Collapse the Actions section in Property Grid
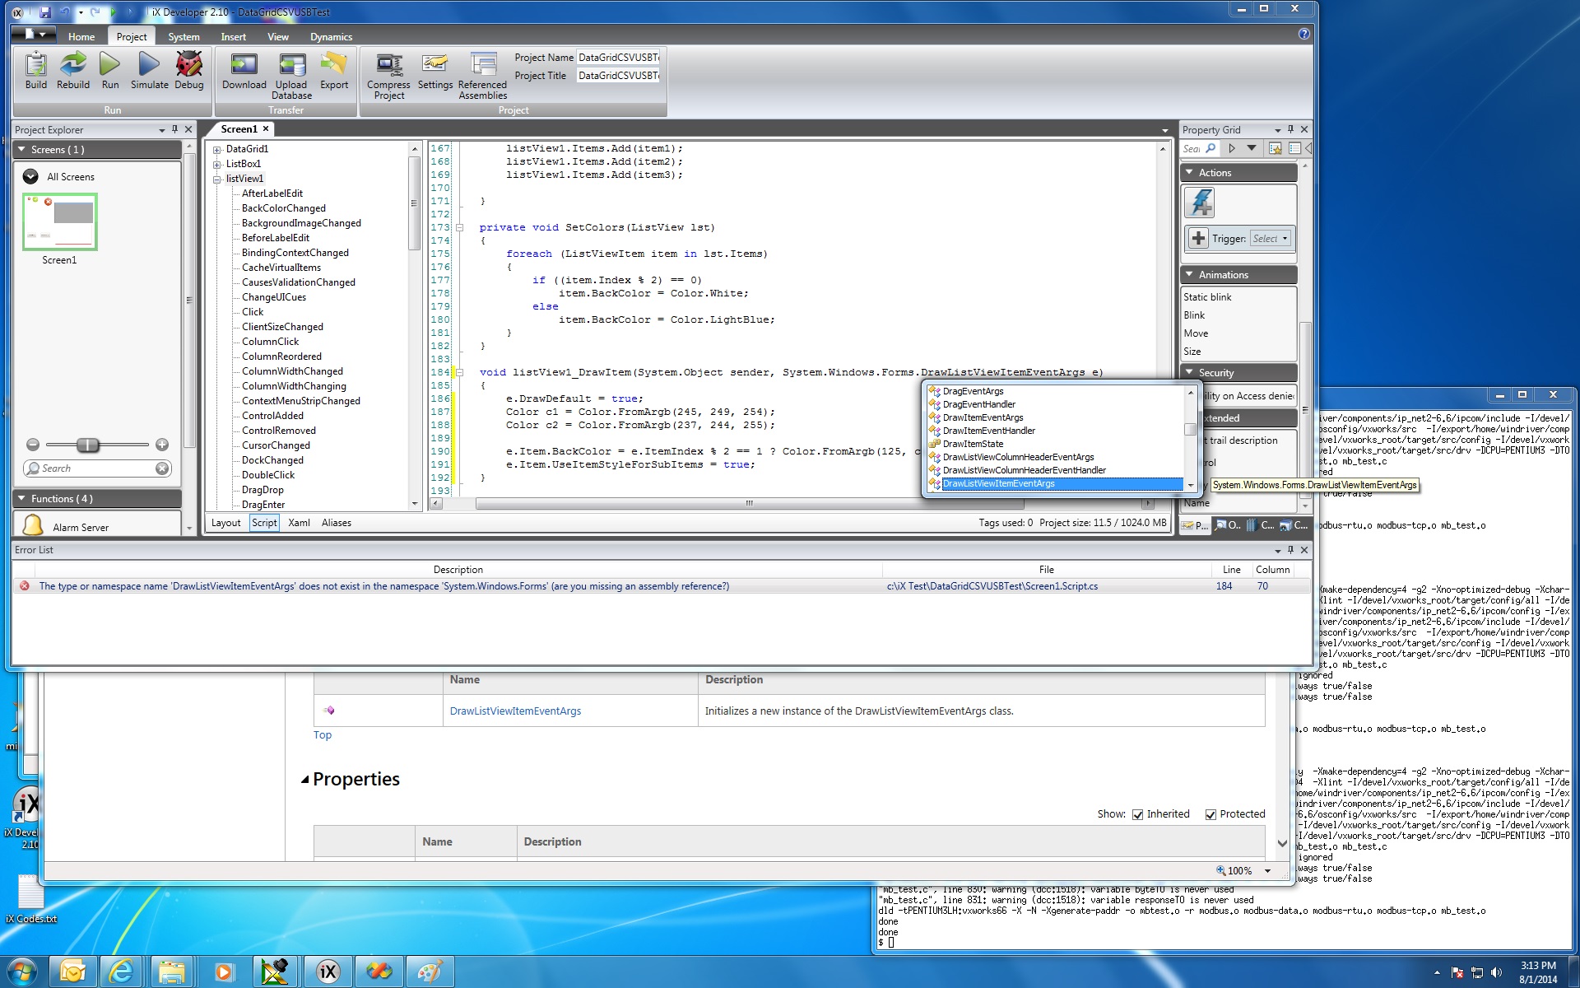Screen dimensions: 1580x988 (1189, 172)
